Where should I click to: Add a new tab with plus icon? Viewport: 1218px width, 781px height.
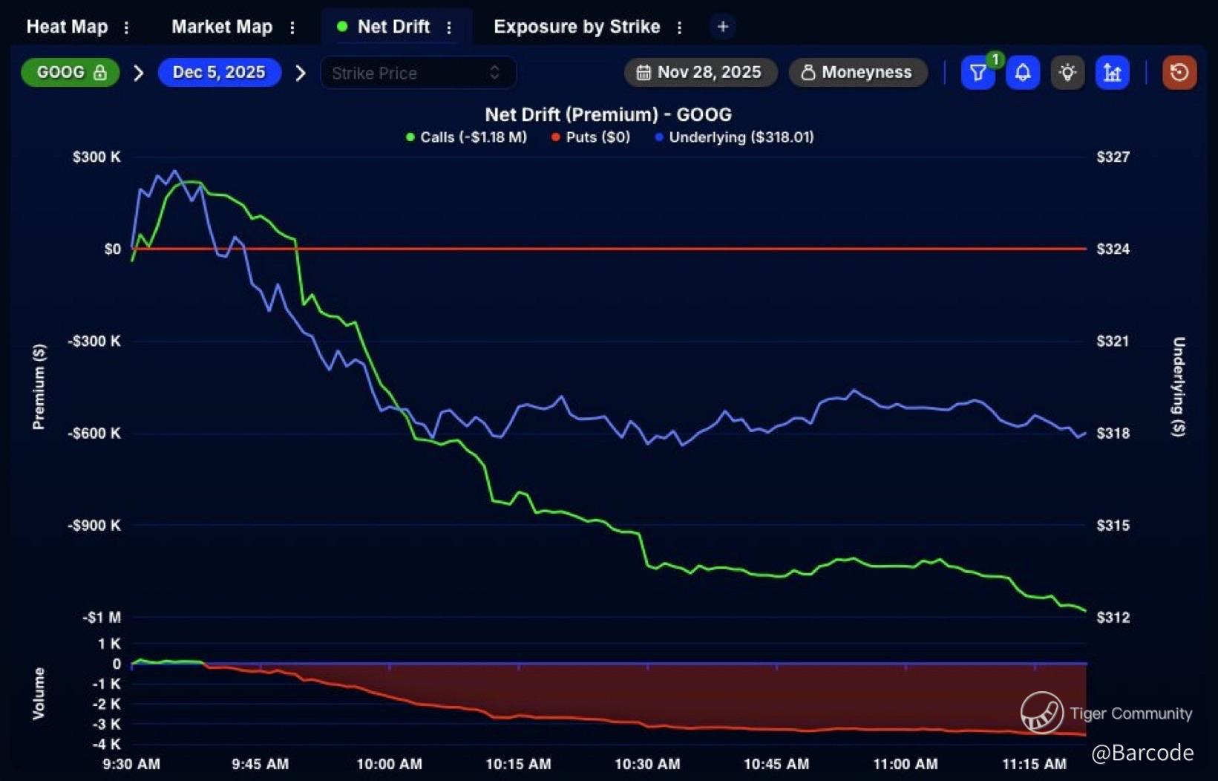pos(722,27)
